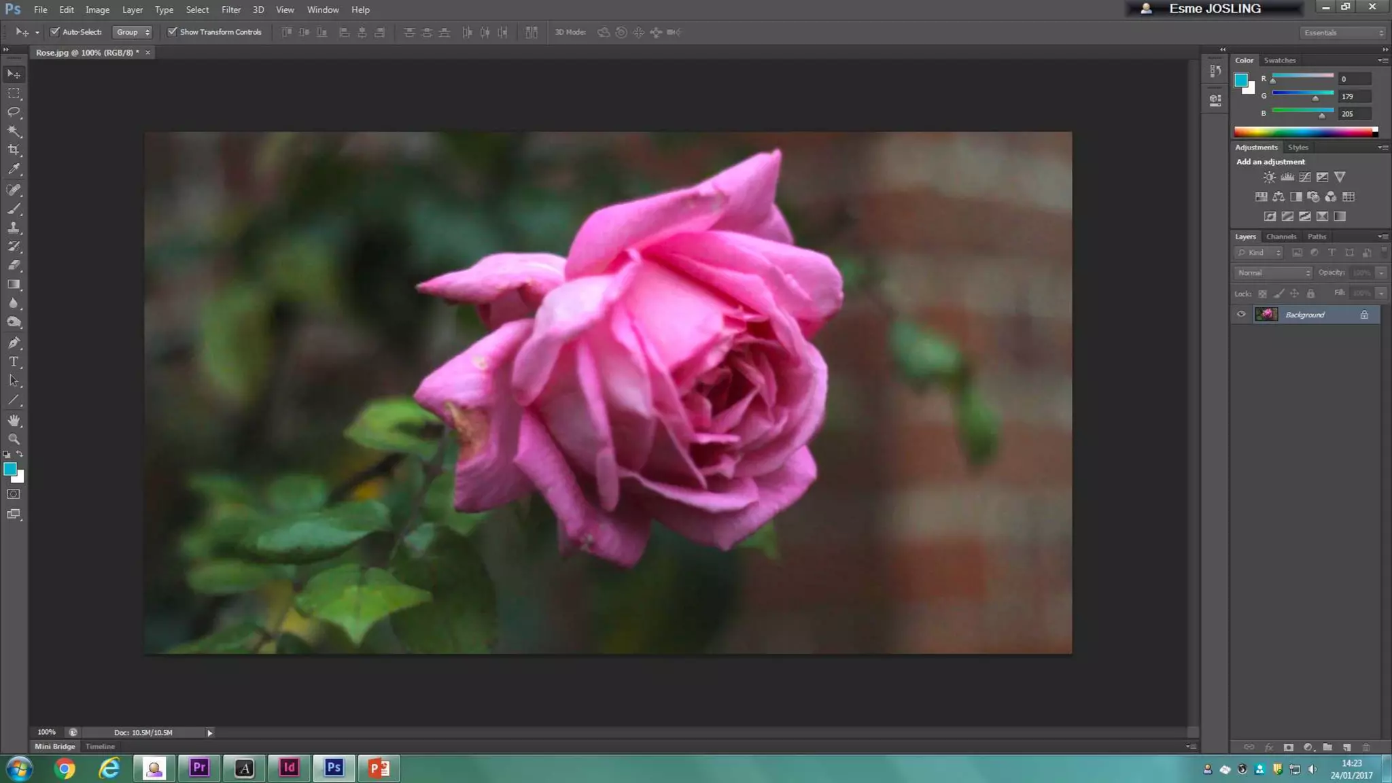The width and height of the screenshot is (1392, 783).
Task: Click the R value input field
Action: click(x=1355, y=79)
